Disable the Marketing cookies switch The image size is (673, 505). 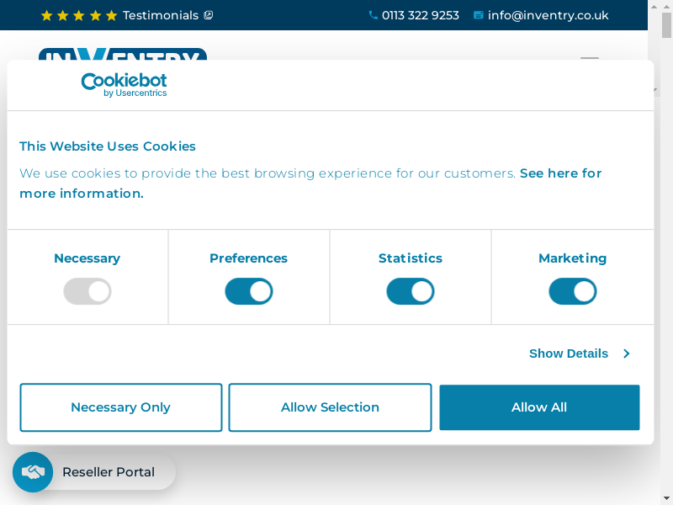(572, 291)
